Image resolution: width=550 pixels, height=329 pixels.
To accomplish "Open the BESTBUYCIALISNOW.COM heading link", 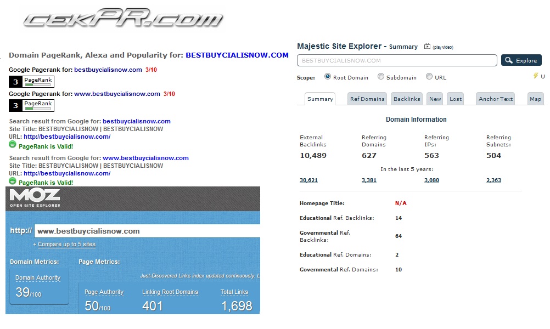I will point(237,55).
